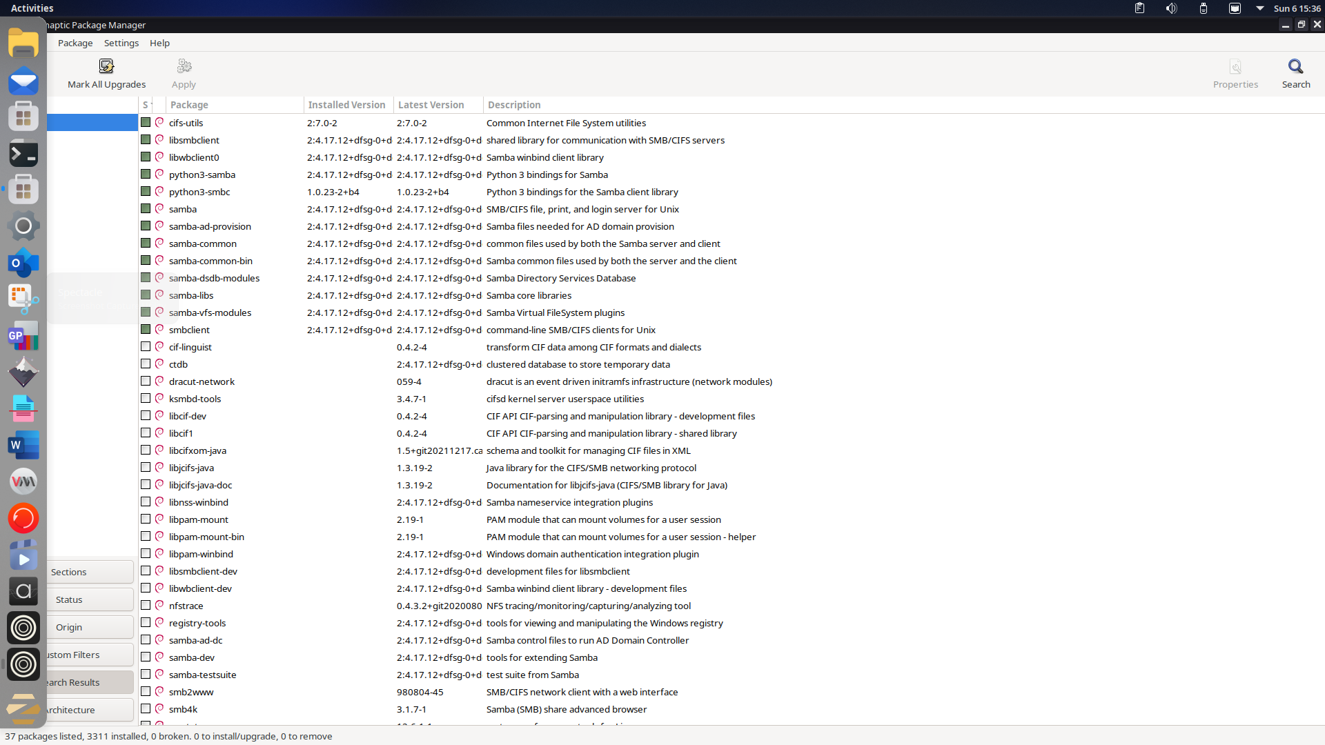The width and height of the screenshot is (1325, 745).
Task: Mark the checkbox for smb2www
Action: click(146, 691)
